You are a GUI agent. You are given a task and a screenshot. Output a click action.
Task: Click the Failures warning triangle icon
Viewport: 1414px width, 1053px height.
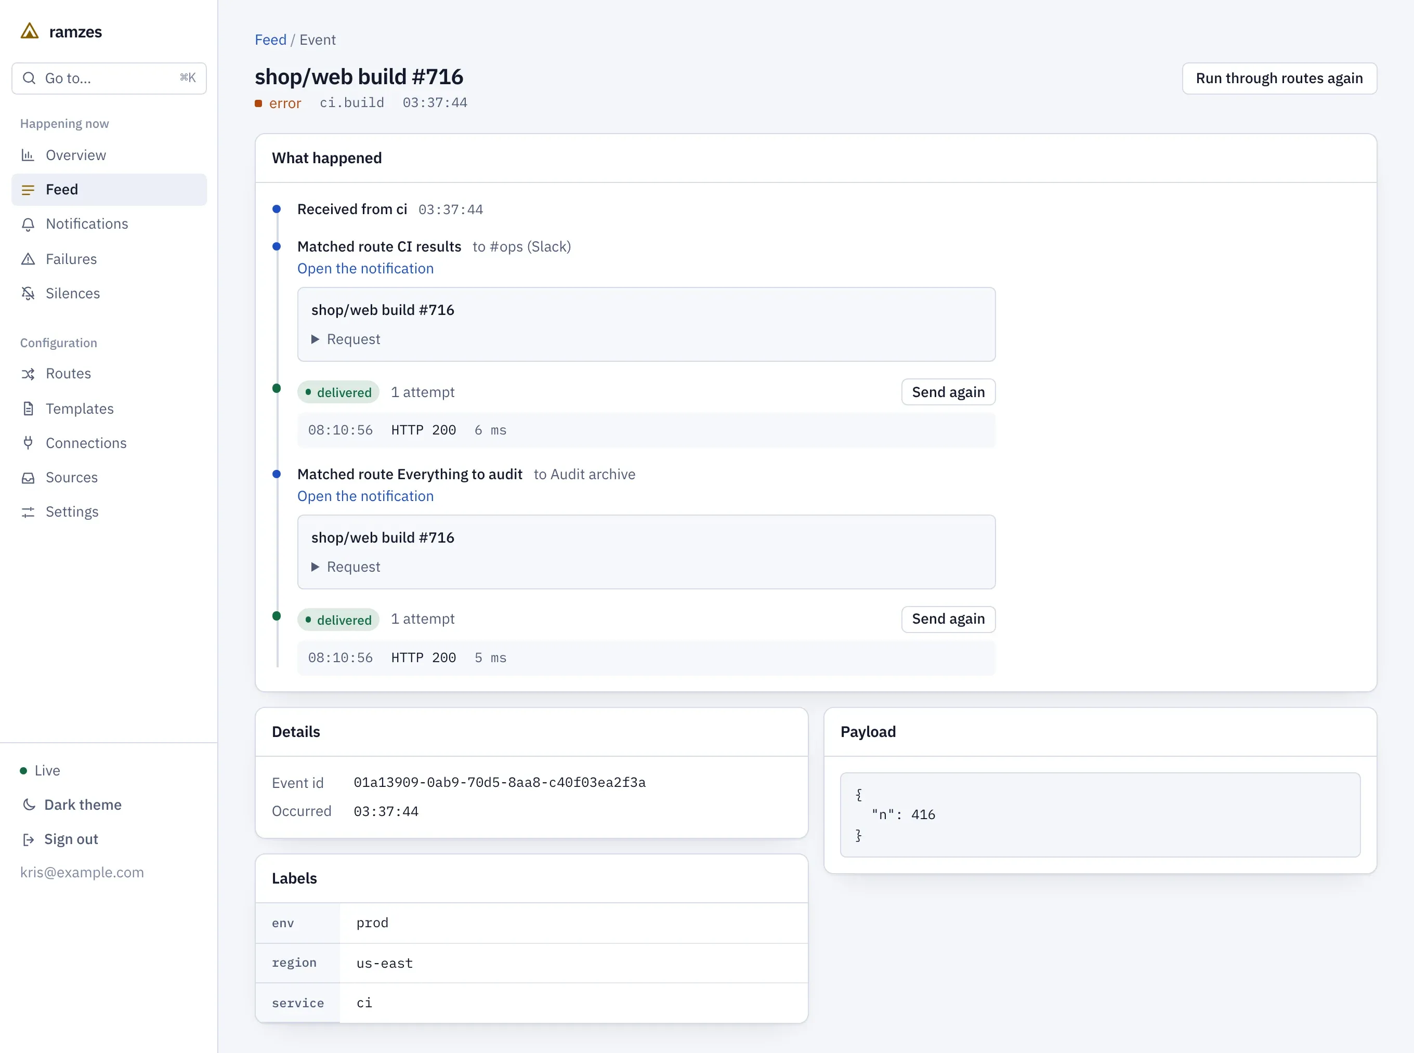[28, 259]
